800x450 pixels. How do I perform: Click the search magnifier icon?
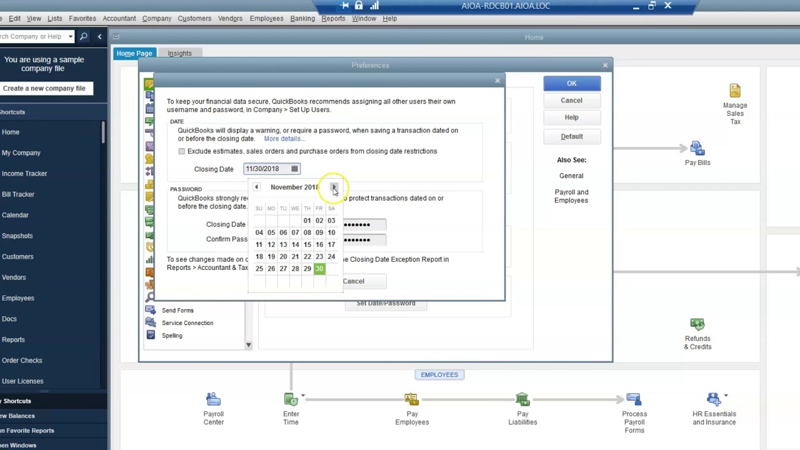pyautogui.click(x=84, y=36)
